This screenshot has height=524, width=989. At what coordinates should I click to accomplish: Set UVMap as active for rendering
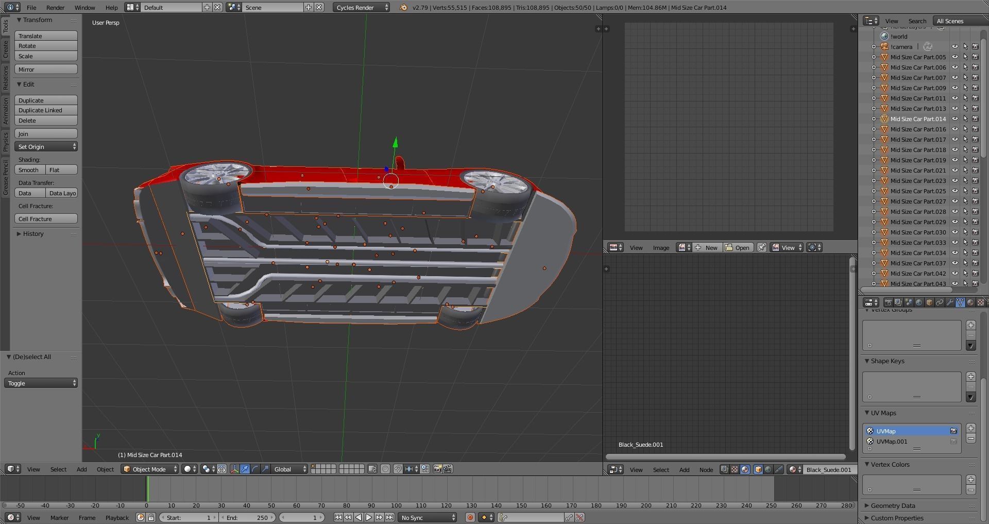953,431
